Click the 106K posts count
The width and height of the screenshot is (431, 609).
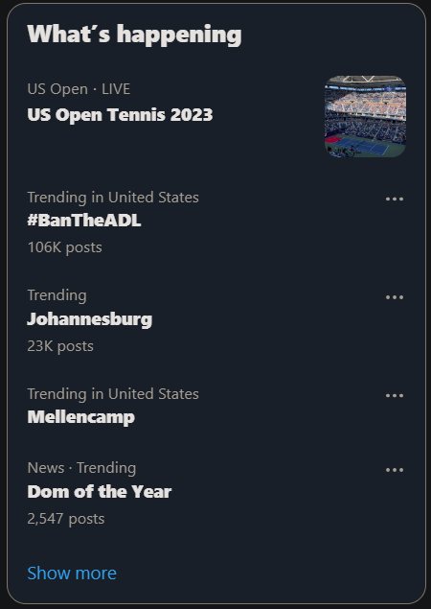pyautogui.click(x=65, y=247)
